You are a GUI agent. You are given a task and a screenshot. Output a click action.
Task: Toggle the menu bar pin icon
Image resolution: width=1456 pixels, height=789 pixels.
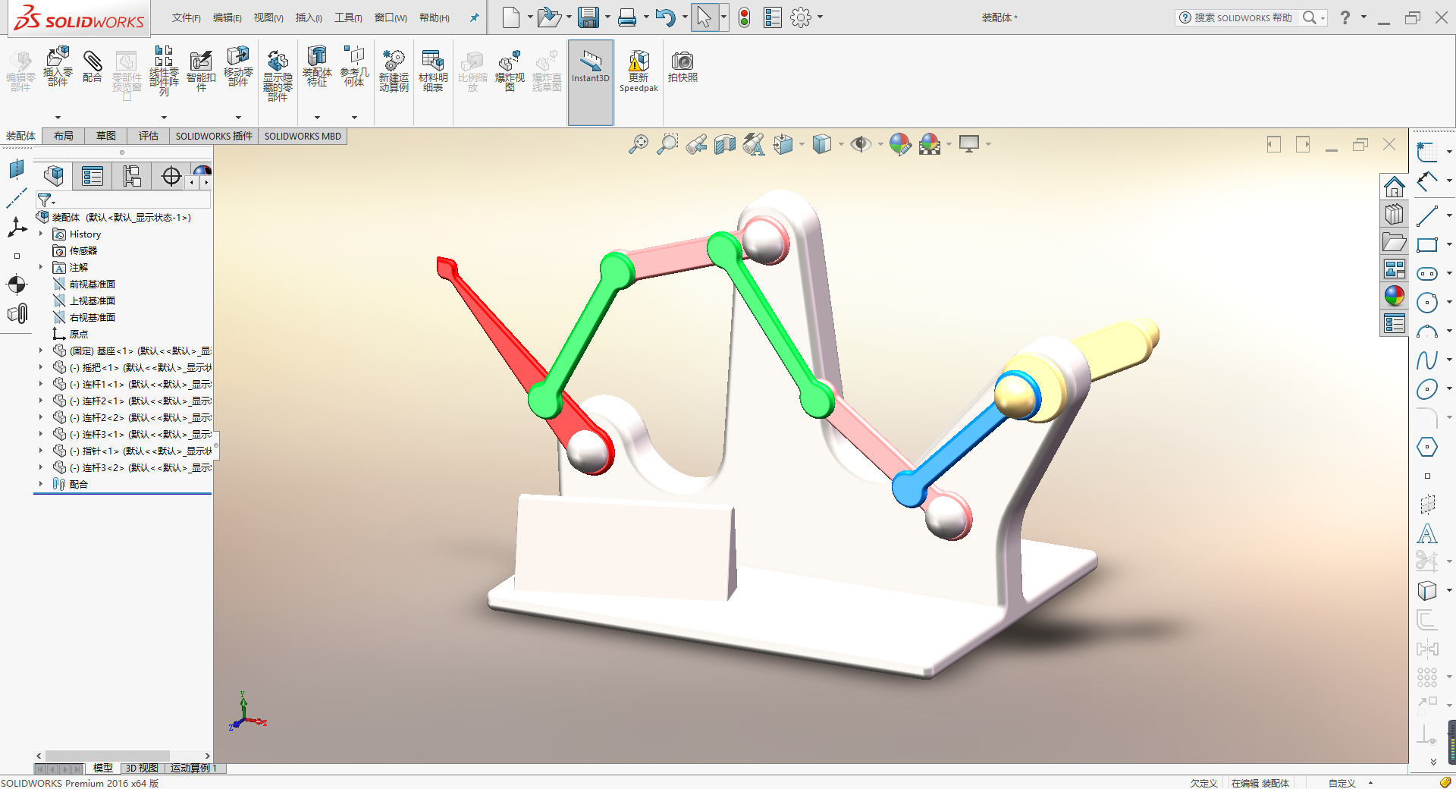475,17
